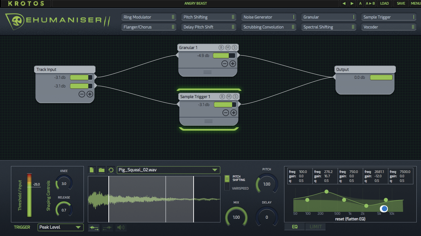Open the sample browser folder icon
This screenshot has width=421, height=236.
tap(101, 170)
